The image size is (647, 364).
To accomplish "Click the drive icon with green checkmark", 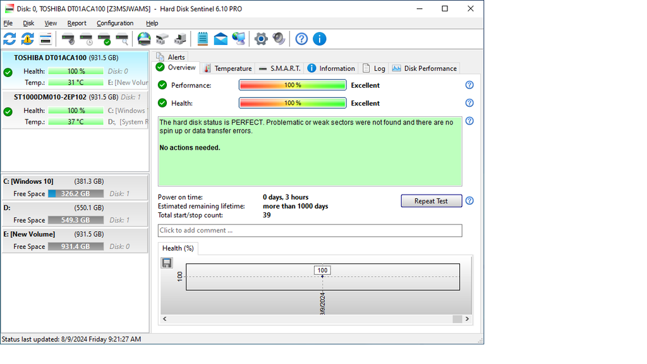I will (104, 39).
